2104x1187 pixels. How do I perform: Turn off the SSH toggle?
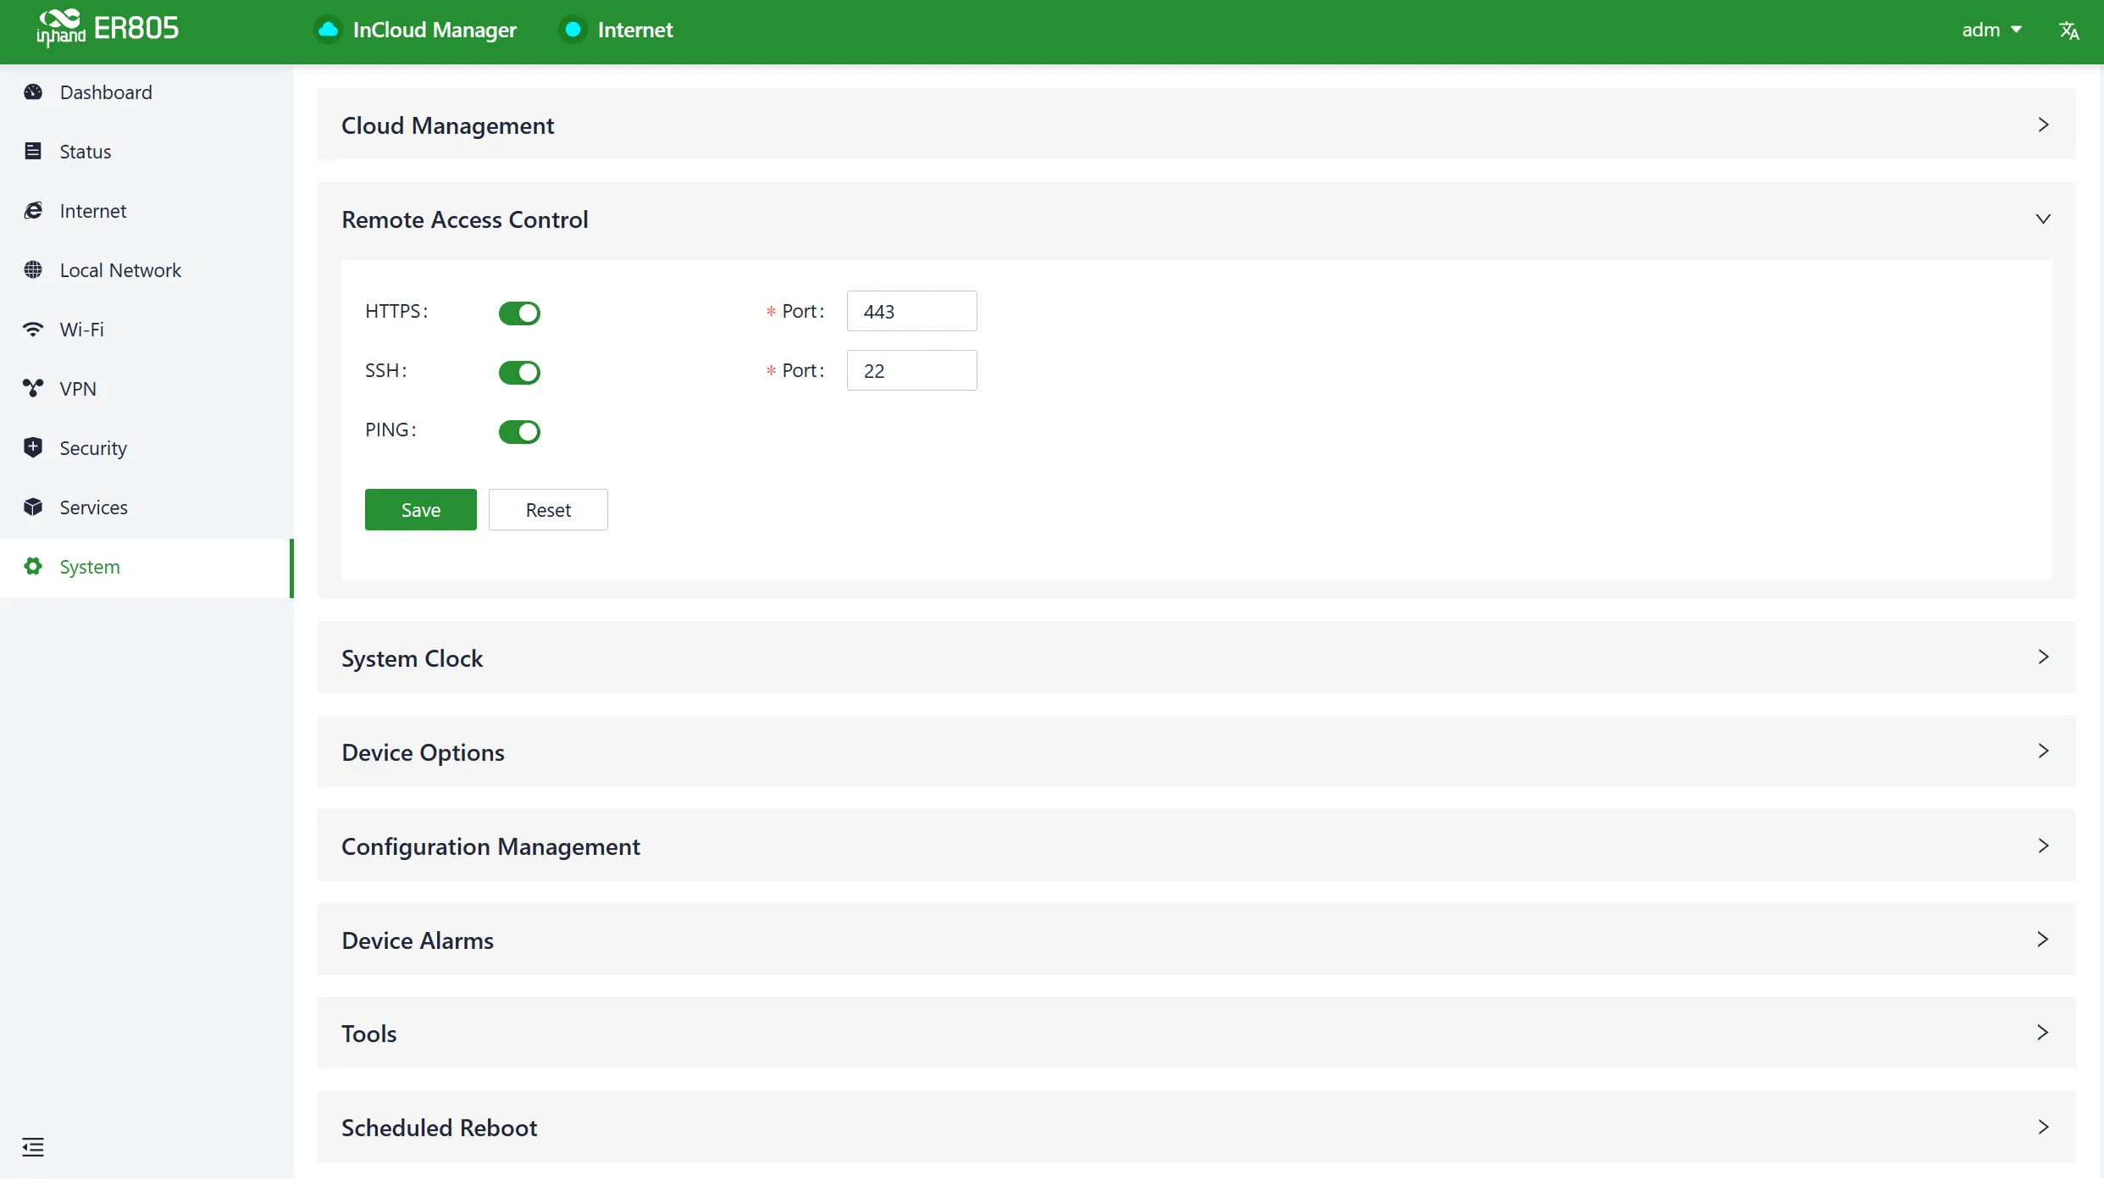[x=519, y=373]
